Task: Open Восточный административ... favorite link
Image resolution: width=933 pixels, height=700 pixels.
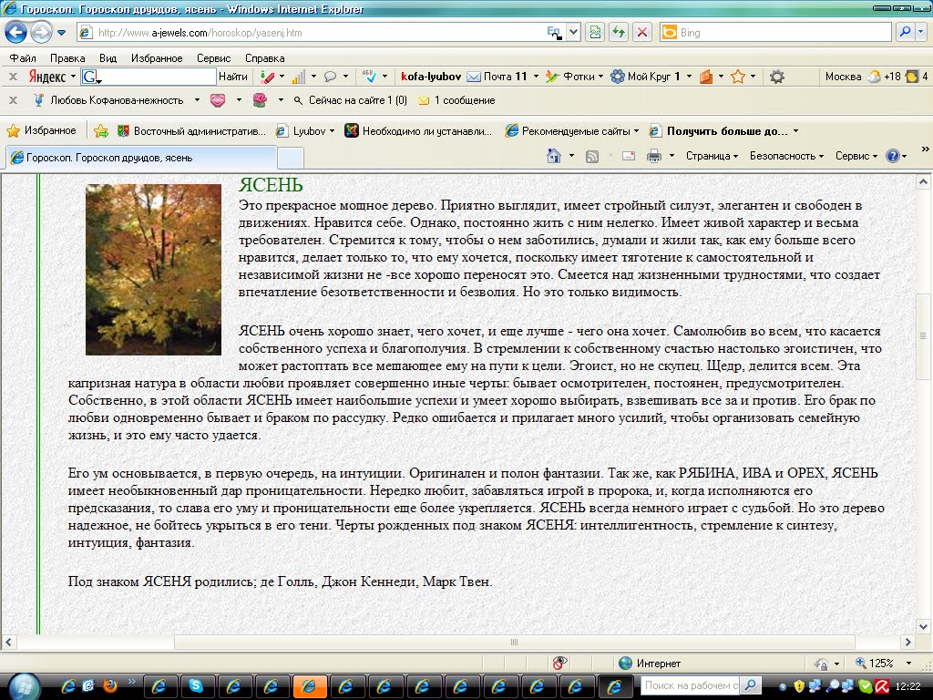Action: pos(191,131)
